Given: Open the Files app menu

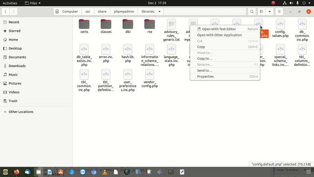Looking at the screenshot, I should 33,3.
